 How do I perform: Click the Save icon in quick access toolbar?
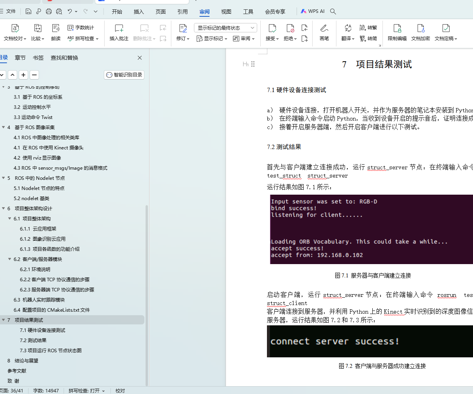(28, 11)
